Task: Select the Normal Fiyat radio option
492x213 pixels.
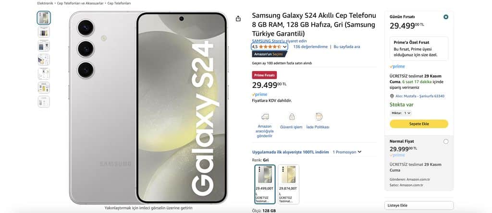Action: (x=446, y=142)
